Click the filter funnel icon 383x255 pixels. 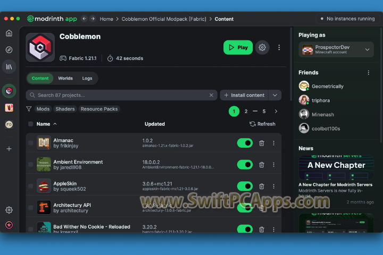[29, 109]
